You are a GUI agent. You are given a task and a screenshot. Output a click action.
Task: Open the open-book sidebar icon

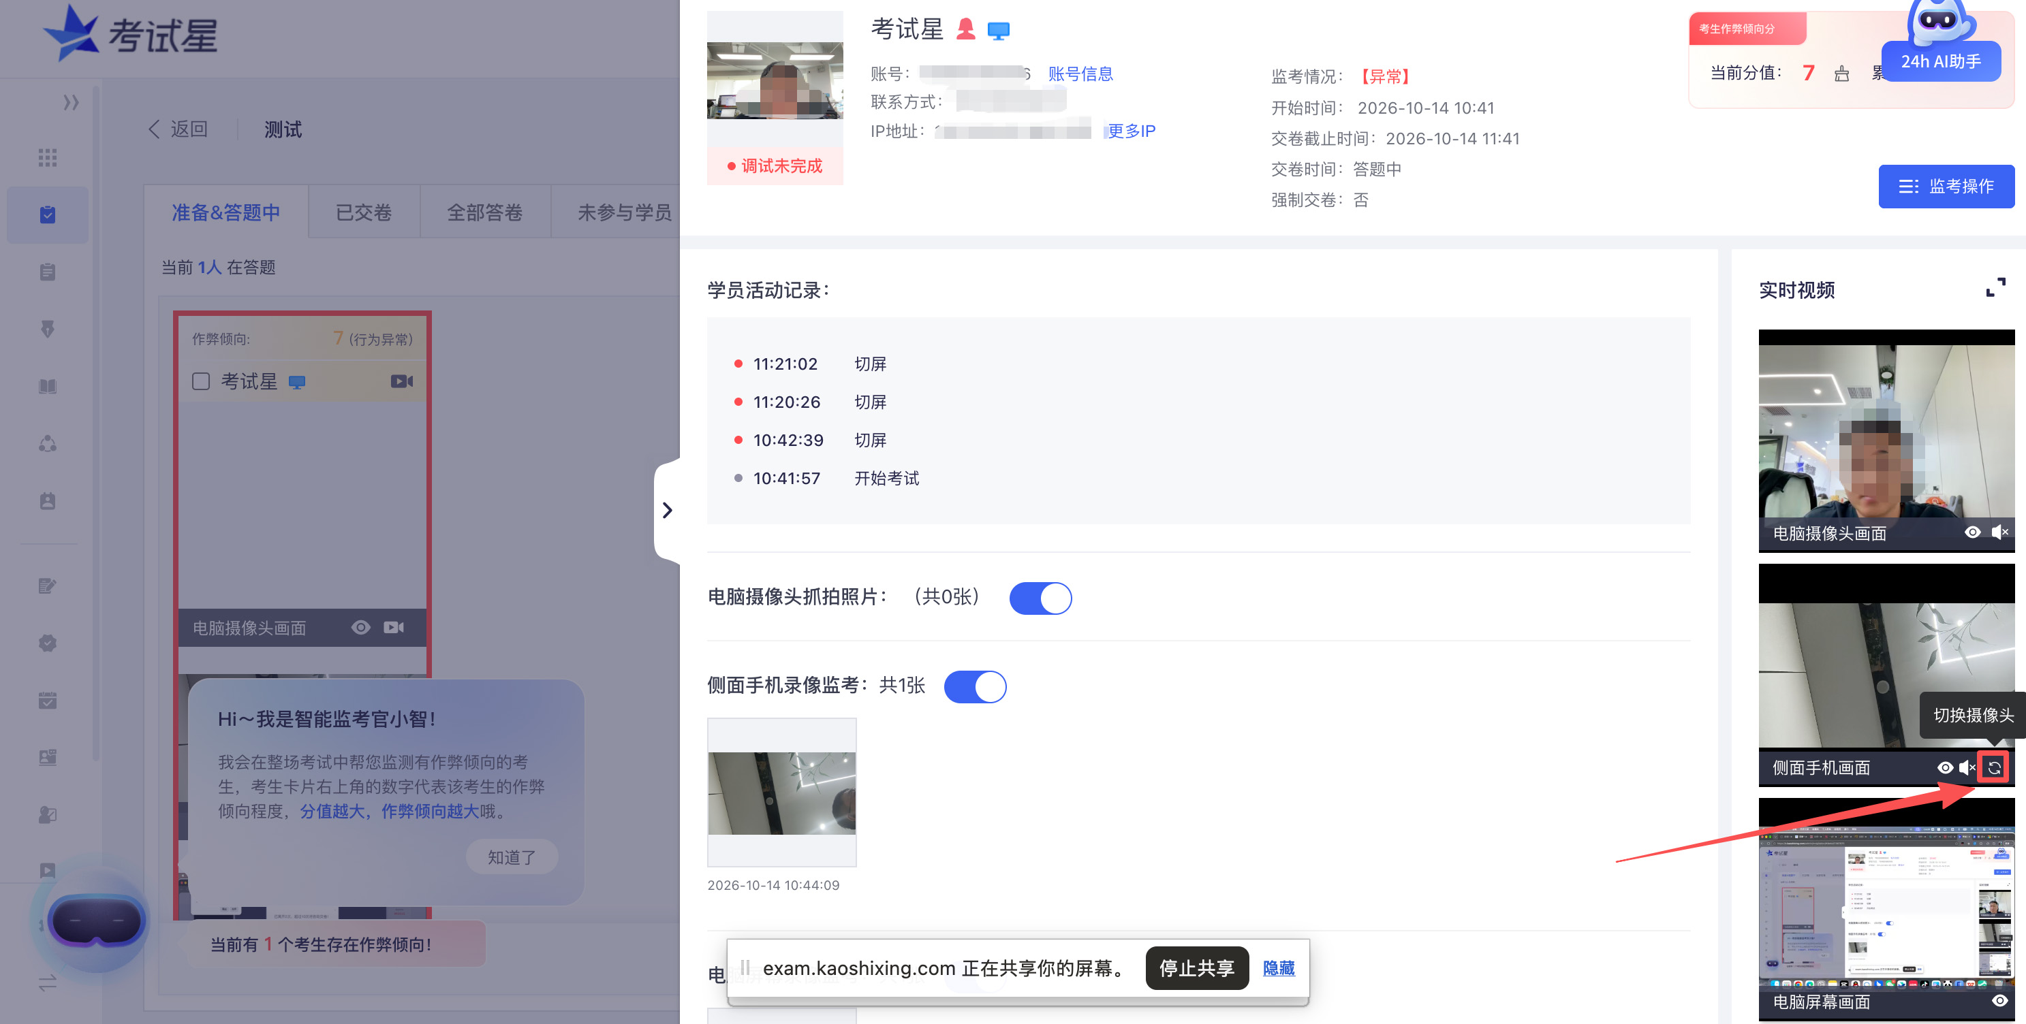[x=48, y=387]
